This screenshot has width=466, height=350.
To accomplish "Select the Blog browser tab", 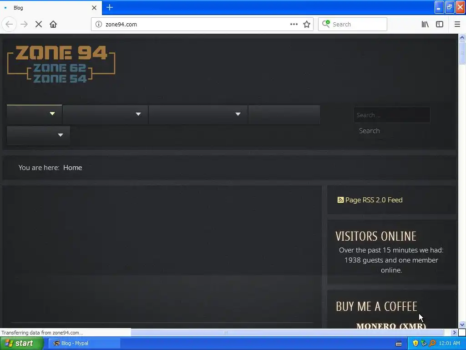I will [51, 8].
